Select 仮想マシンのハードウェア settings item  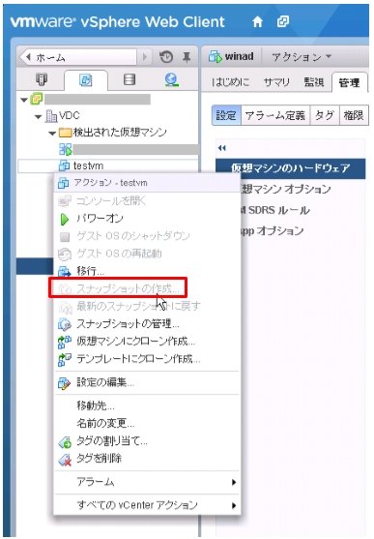point(291,168)
